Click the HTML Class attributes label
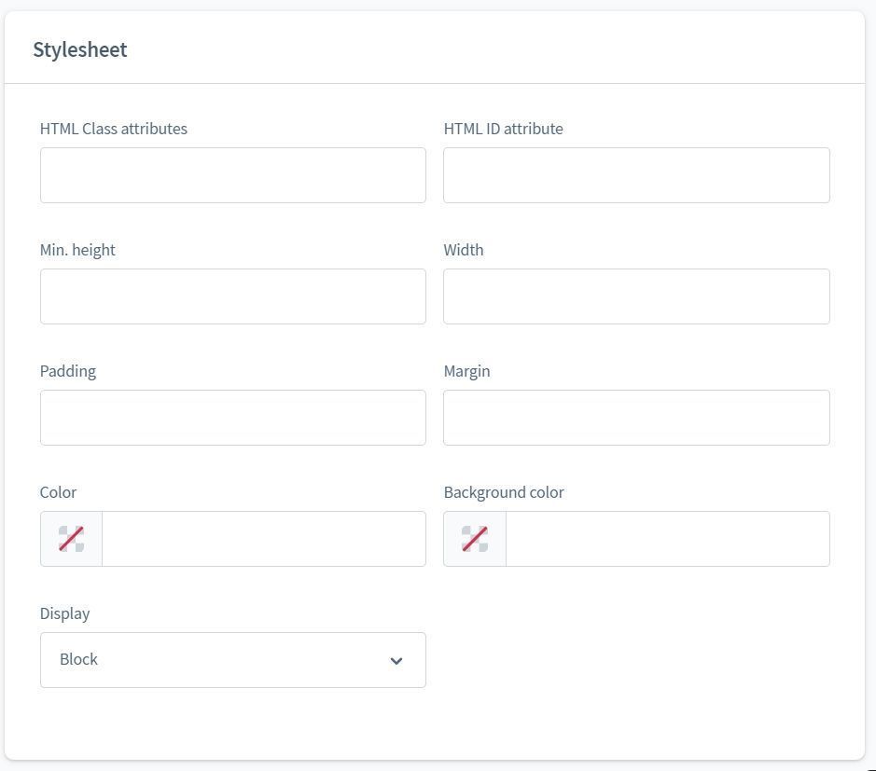This screenshot has width=876, height=771. coord(114,129)
